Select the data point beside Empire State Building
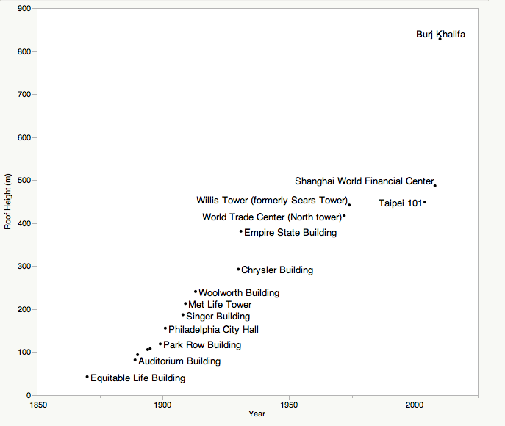The image size is (505, 426). (241, 231)
